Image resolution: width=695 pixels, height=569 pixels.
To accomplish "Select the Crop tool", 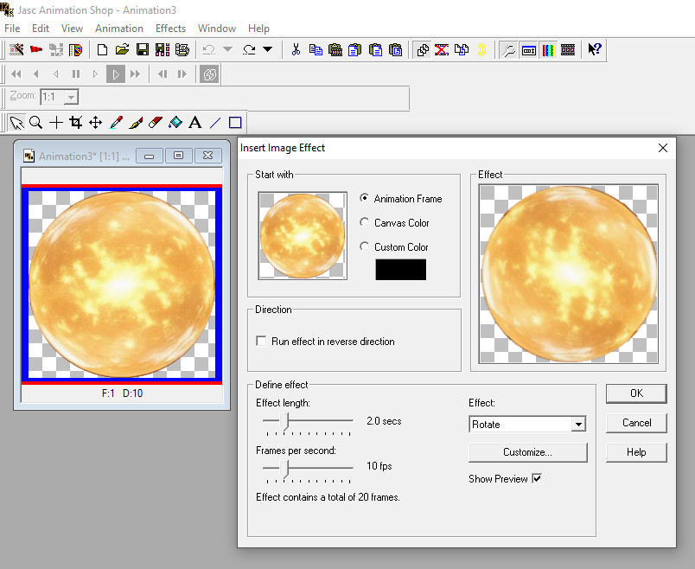I will point(75,123).
